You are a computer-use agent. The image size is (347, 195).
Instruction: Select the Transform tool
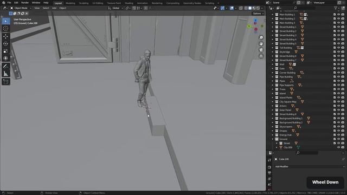pyautogui.click(x=6, y=58)
